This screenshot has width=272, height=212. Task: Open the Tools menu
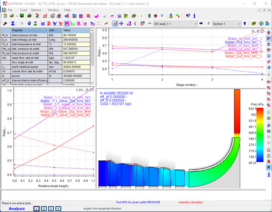coord(24,10)
